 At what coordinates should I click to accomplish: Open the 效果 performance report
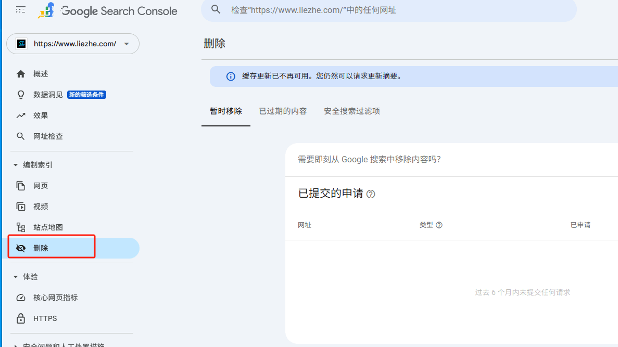[x=41, y=115]
